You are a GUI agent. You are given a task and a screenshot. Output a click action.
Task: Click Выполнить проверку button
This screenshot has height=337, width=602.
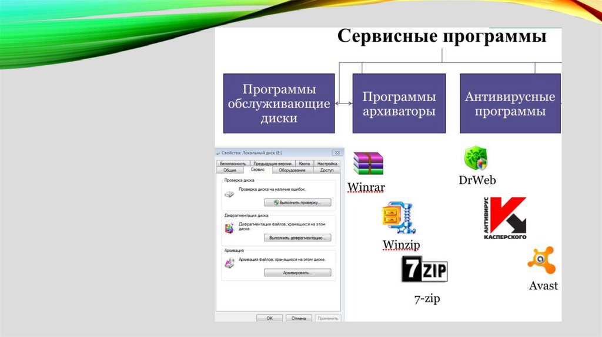(x=297, y=203)
